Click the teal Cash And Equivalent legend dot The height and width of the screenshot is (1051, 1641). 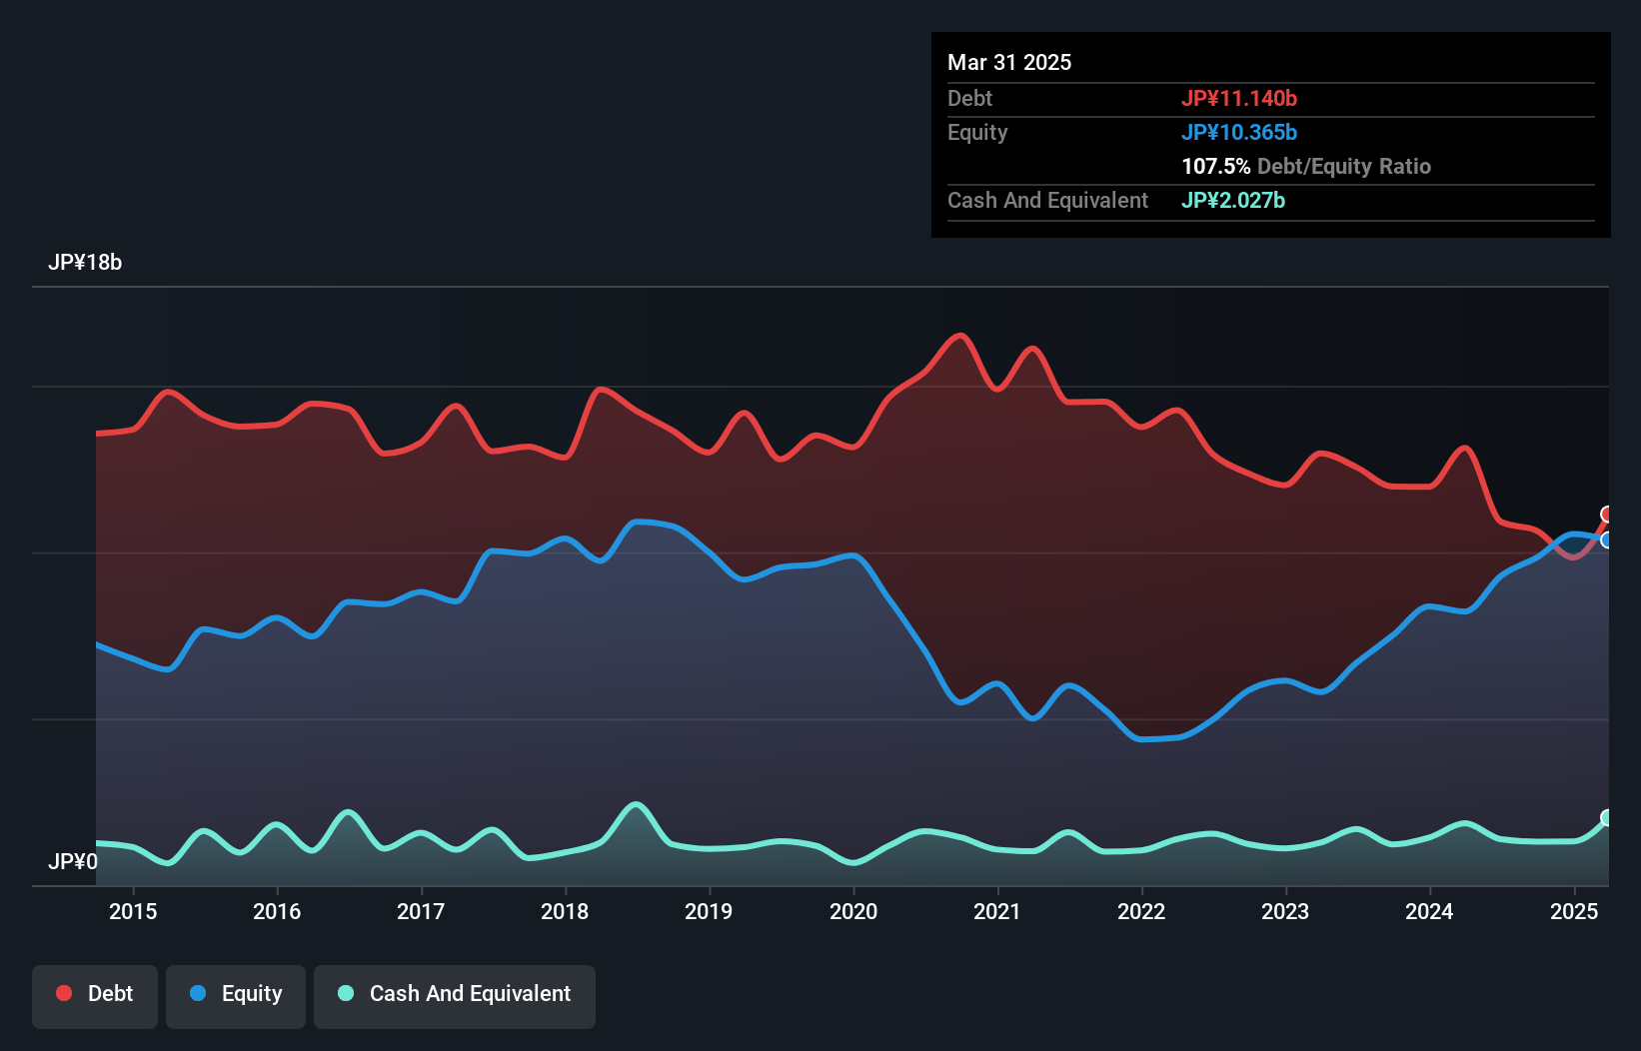coord(346,993)
